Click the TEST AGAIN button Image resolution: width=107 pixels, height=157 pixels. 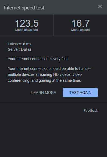click(x=80, y=93)
